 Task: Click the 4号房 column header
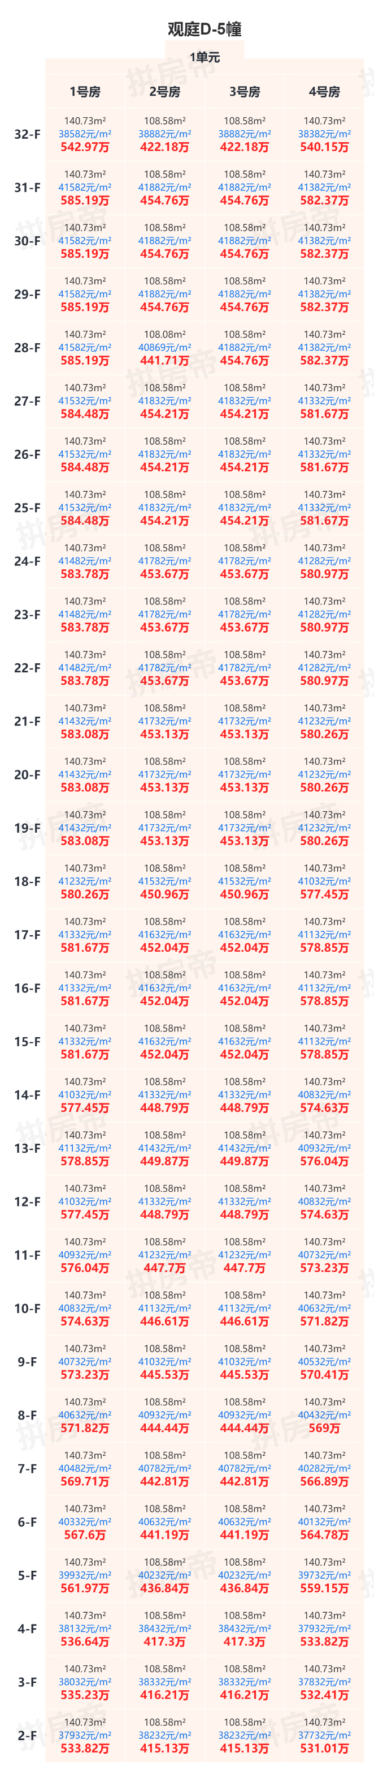[324, 92]
